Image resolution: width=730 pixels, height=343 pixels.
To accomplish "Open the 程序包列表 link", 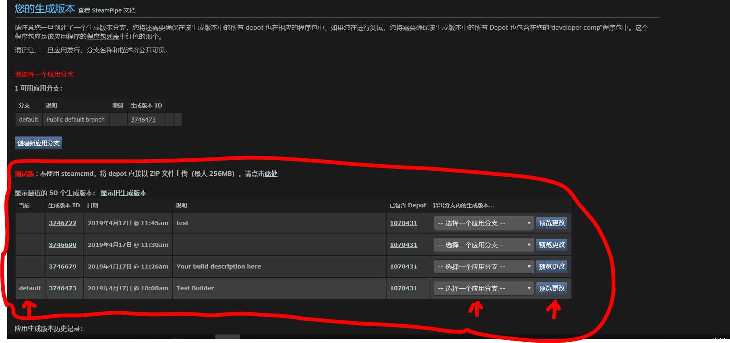I will [x=103, y=37].
